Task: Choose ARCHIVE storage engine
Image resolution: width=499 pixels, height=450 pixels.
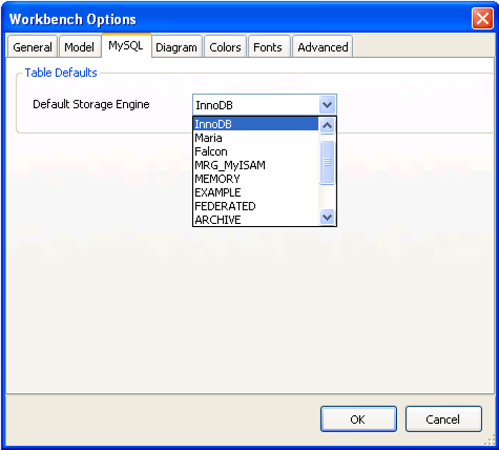Action: tap(255, 220)
